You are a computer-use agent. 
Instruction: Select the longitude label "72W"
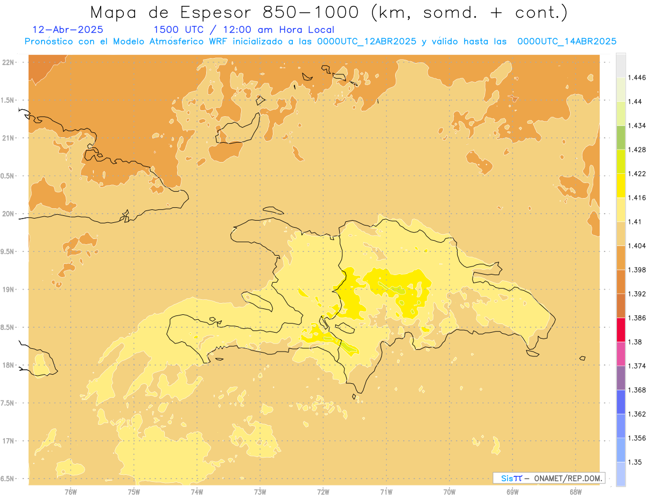[x=324, y=492]
